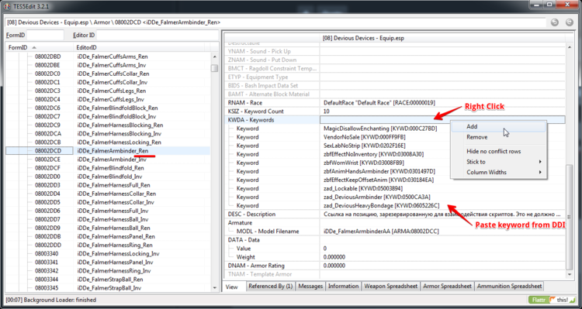This screenshot has height=309, width=582.
Task: Open the Weapon Spreadsheet tab
Action: [x=391, y=286]
